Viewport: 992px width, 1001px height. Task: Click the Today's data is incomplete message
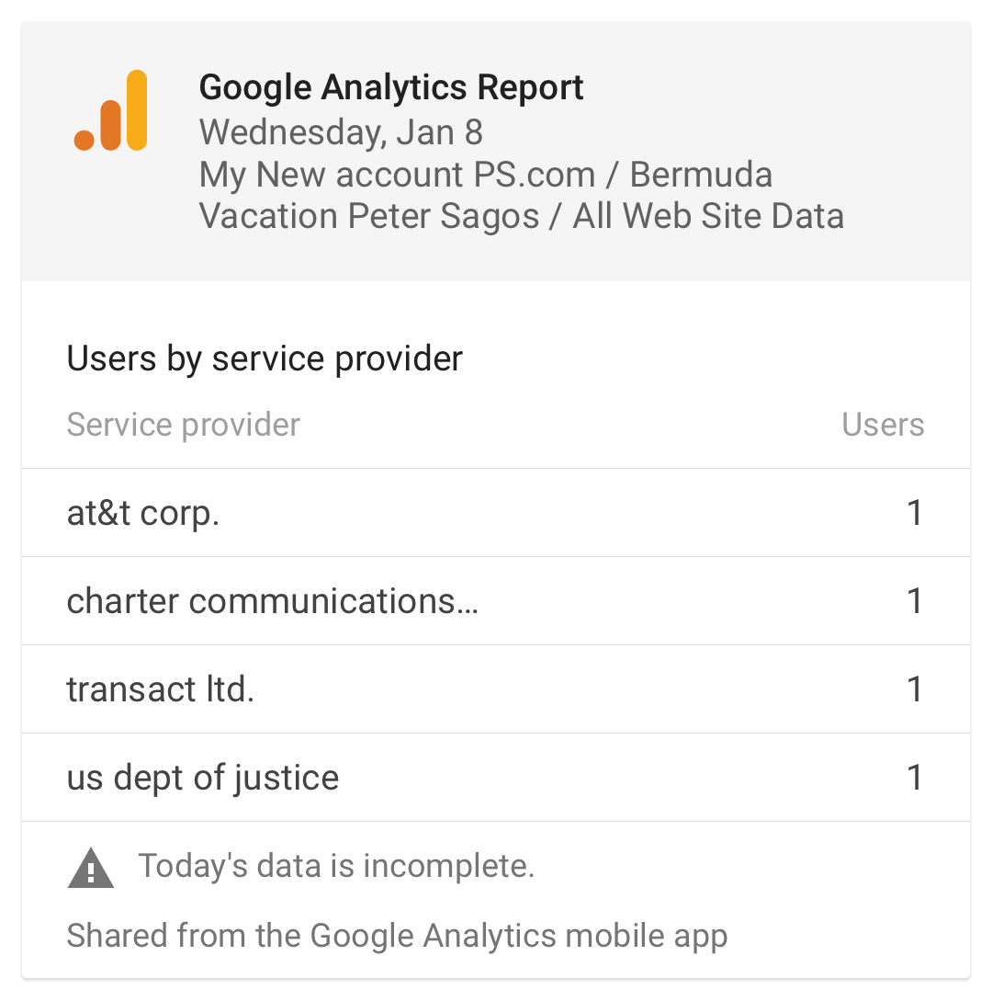[x=336, y=866]
